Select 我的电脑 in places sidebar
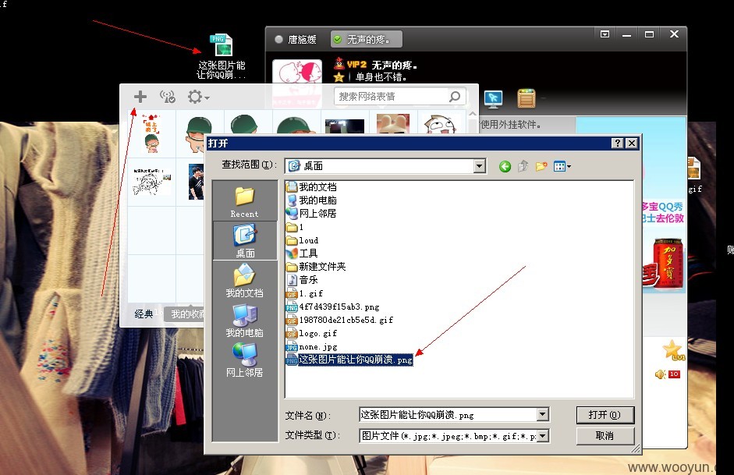734x475 pixels. point(244,320)
